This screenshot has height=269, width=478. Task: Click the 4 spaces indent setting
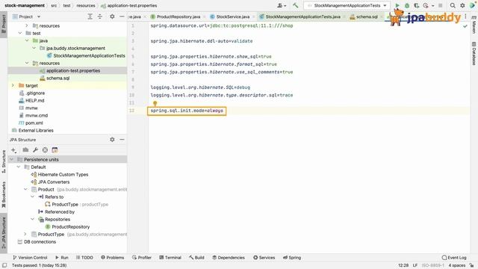pos(456,265)
